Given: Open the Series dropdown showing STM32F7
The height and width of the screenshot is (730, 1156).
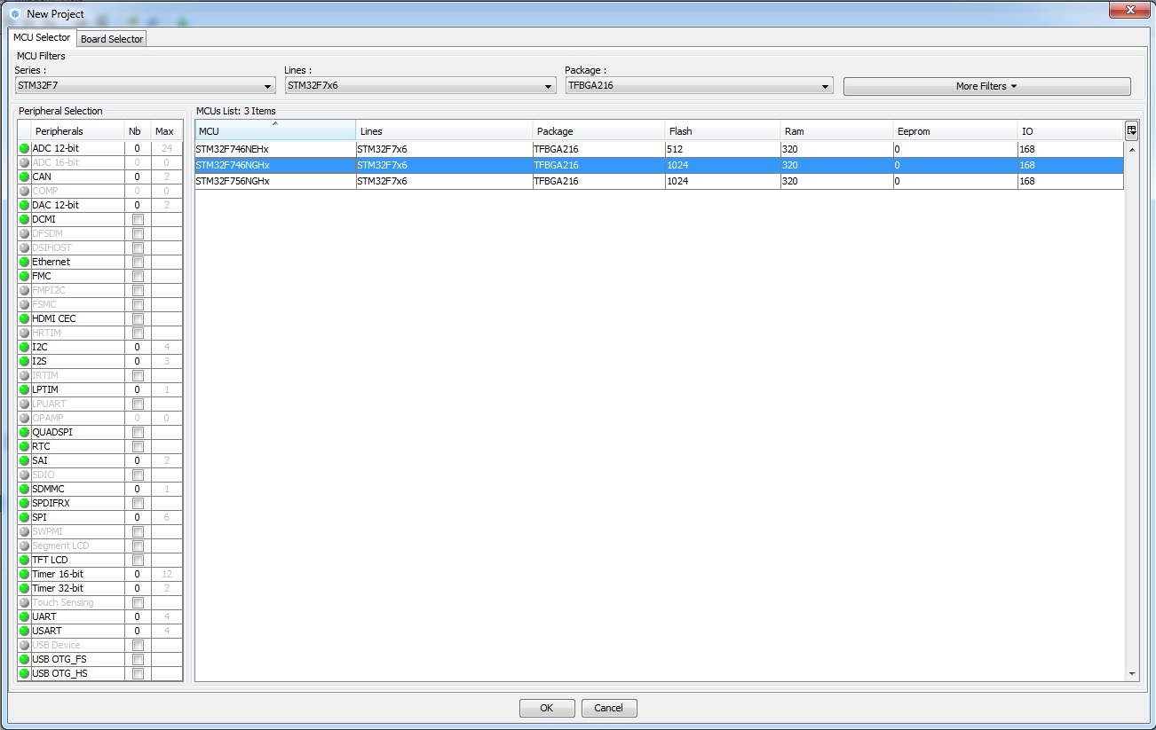Looking at the screenshot, I should tap(145, 86).
